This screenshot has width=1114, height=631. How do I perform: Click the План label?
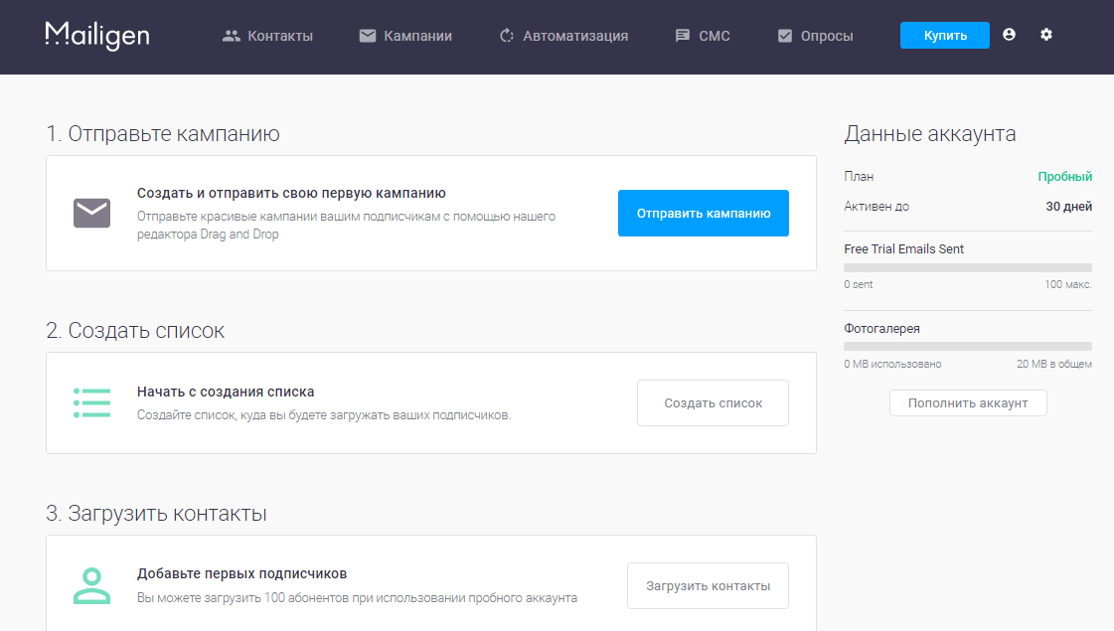click(859, 176)
